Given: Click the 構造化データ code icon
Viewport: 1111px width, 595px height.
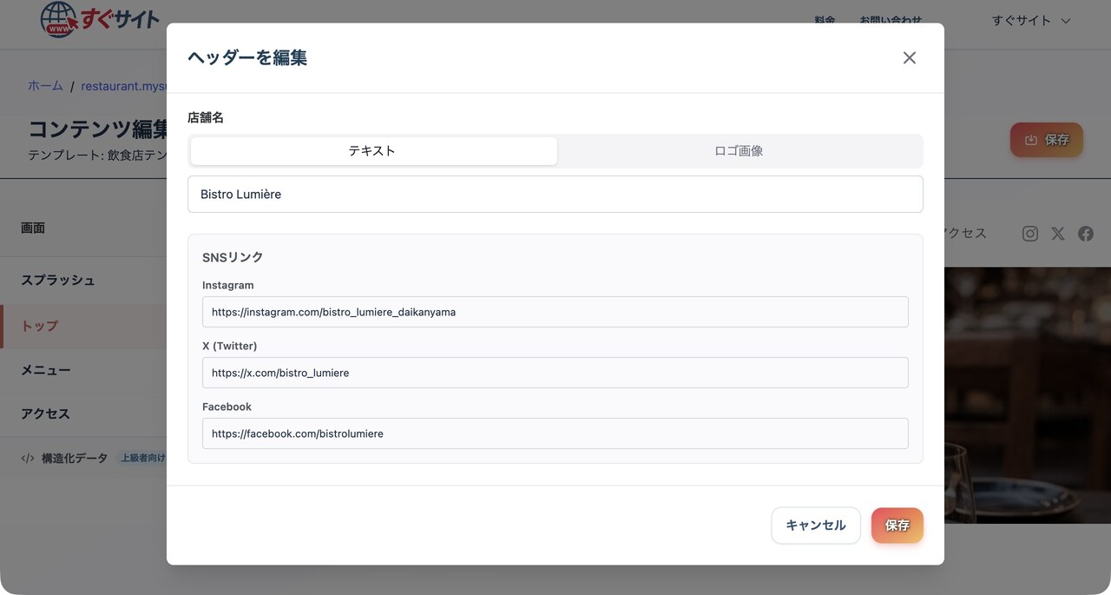Looking at the screenshot, I should pos(28,459).
